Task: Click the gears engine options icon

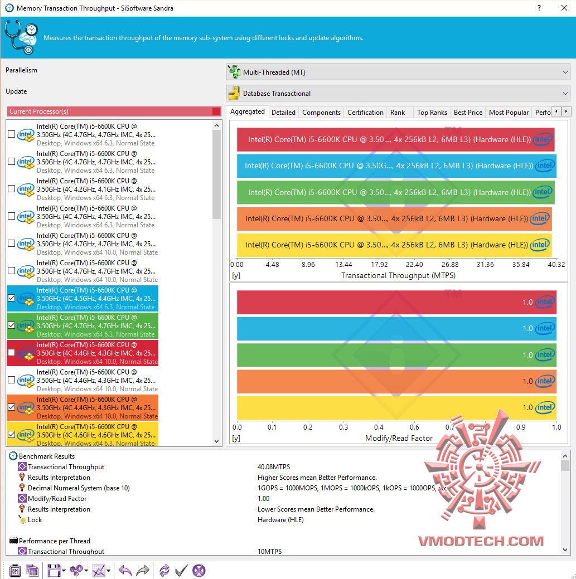Action: click(76, 571)
